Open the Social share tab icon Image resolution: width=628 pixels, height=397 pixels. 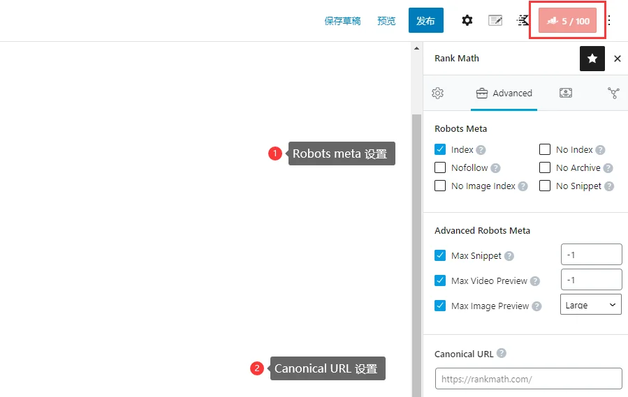[x=613, y=93]
